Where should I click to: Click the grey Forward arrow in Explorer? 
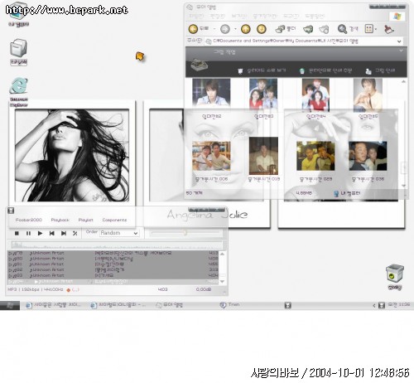click(225, 29)
